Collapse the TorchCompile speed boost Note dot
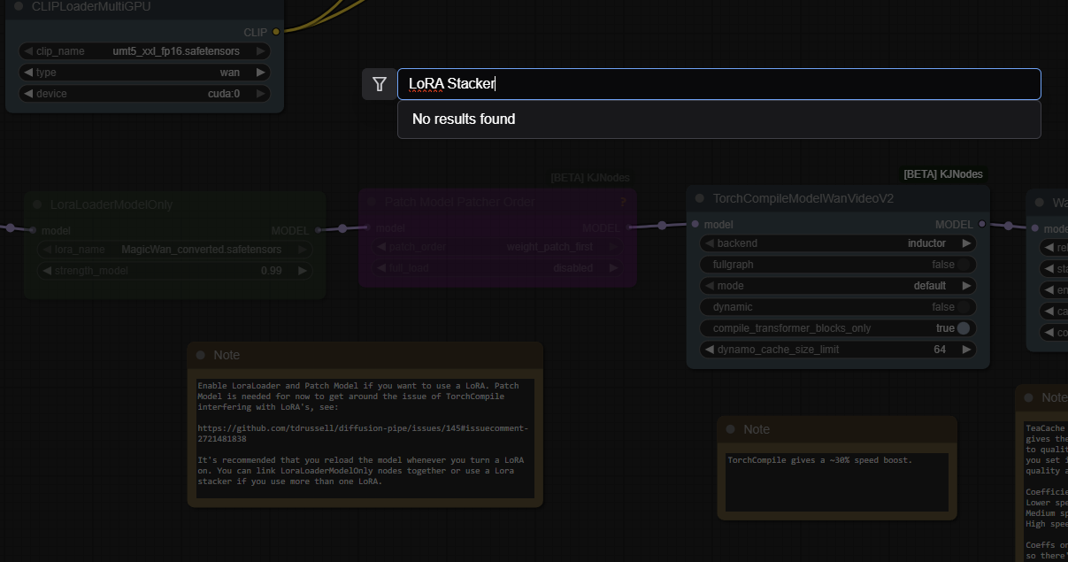 pos(731,429)
